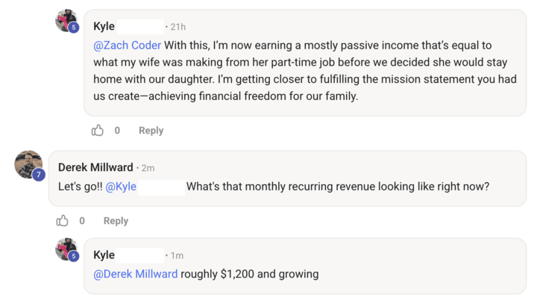Click the 2m timestamp beside Derek Millward
The width and height of the screenshot is (537, 300).
[147, 168]
